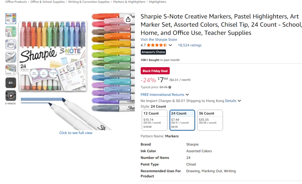Choose the 36 Count style option
The image size is (302, 184).
[210, 120]
